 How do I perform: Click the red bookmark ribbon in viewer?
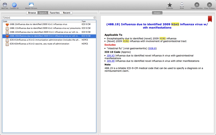click(x=210, y=19)
